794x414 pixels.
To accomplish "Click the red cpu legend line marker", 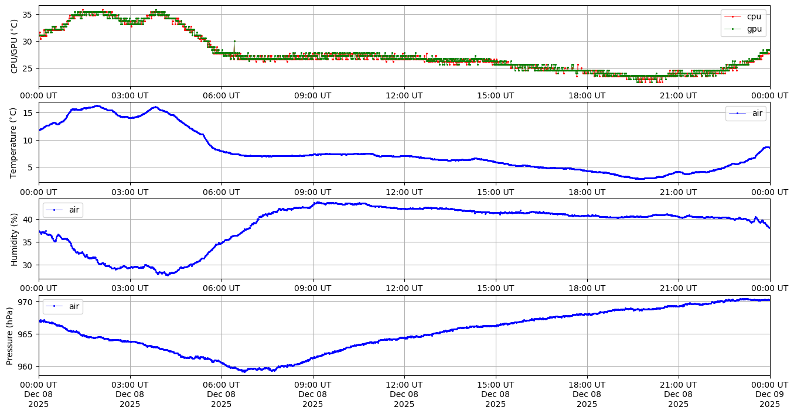I will [735, 16].
